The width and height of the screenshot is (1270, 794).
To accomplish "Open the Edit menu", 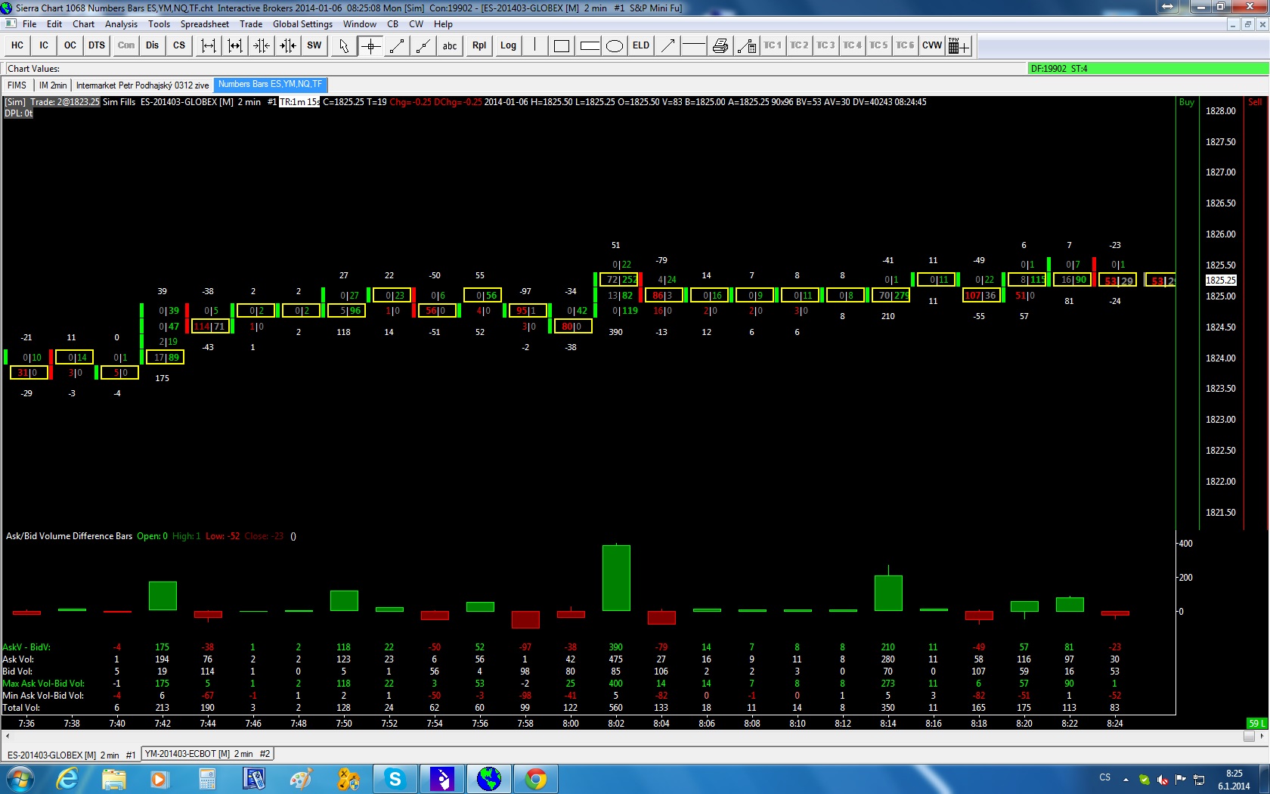I will [x=54, y=24].
